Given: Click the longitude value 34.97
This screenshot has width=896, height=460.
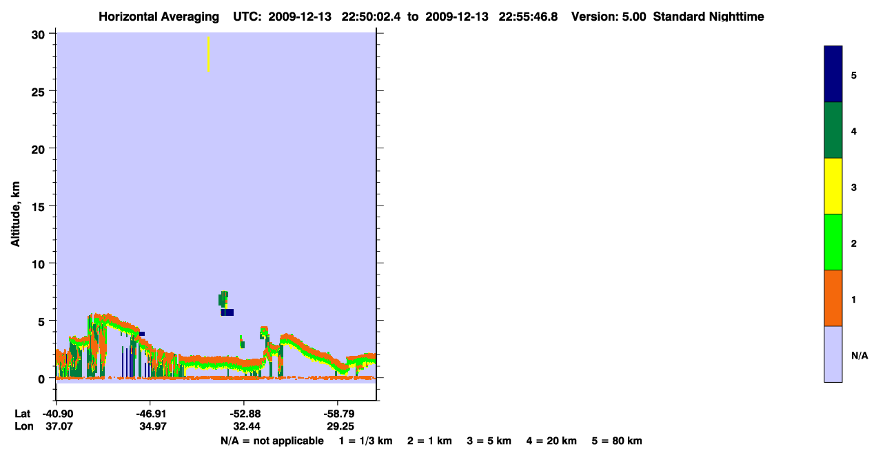Looking at the screenshot, I should (152, 426).
